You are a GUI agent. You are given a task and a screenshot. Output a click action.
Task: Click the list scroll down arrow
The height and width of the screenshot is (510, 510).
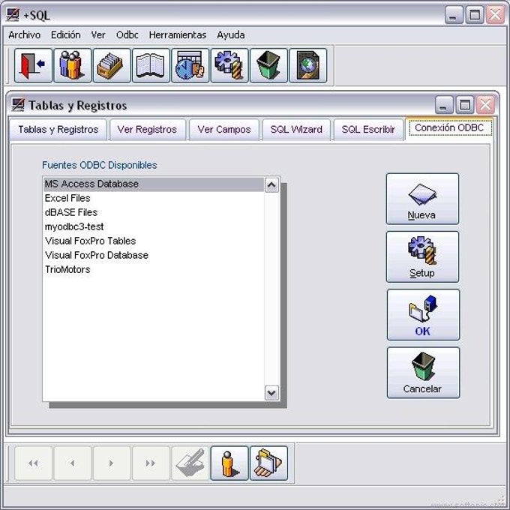click(271, 393)
